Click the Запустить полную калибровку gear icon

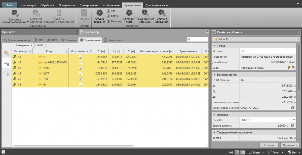pos(15,13)
